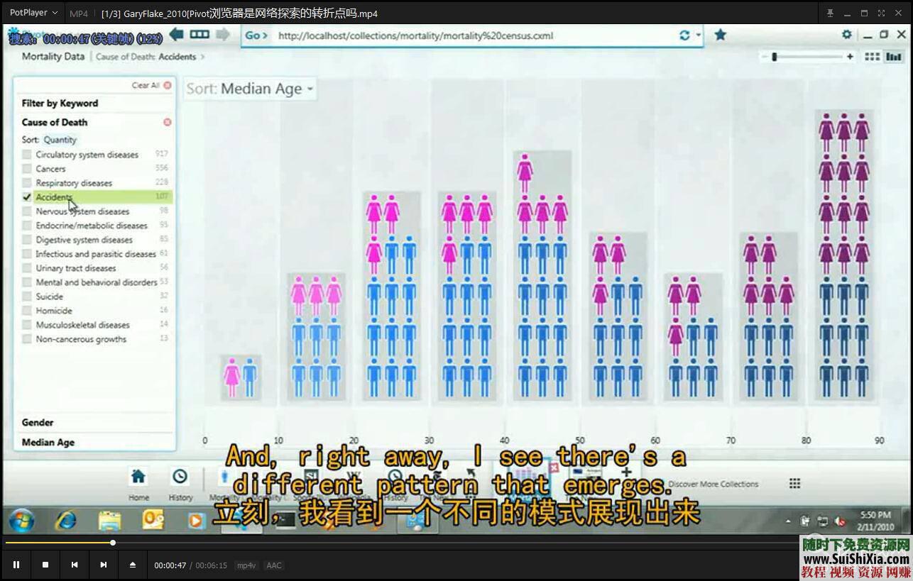Click the eject/open file icon
This screenshot has width=913, height=581.
click(133, 565)
